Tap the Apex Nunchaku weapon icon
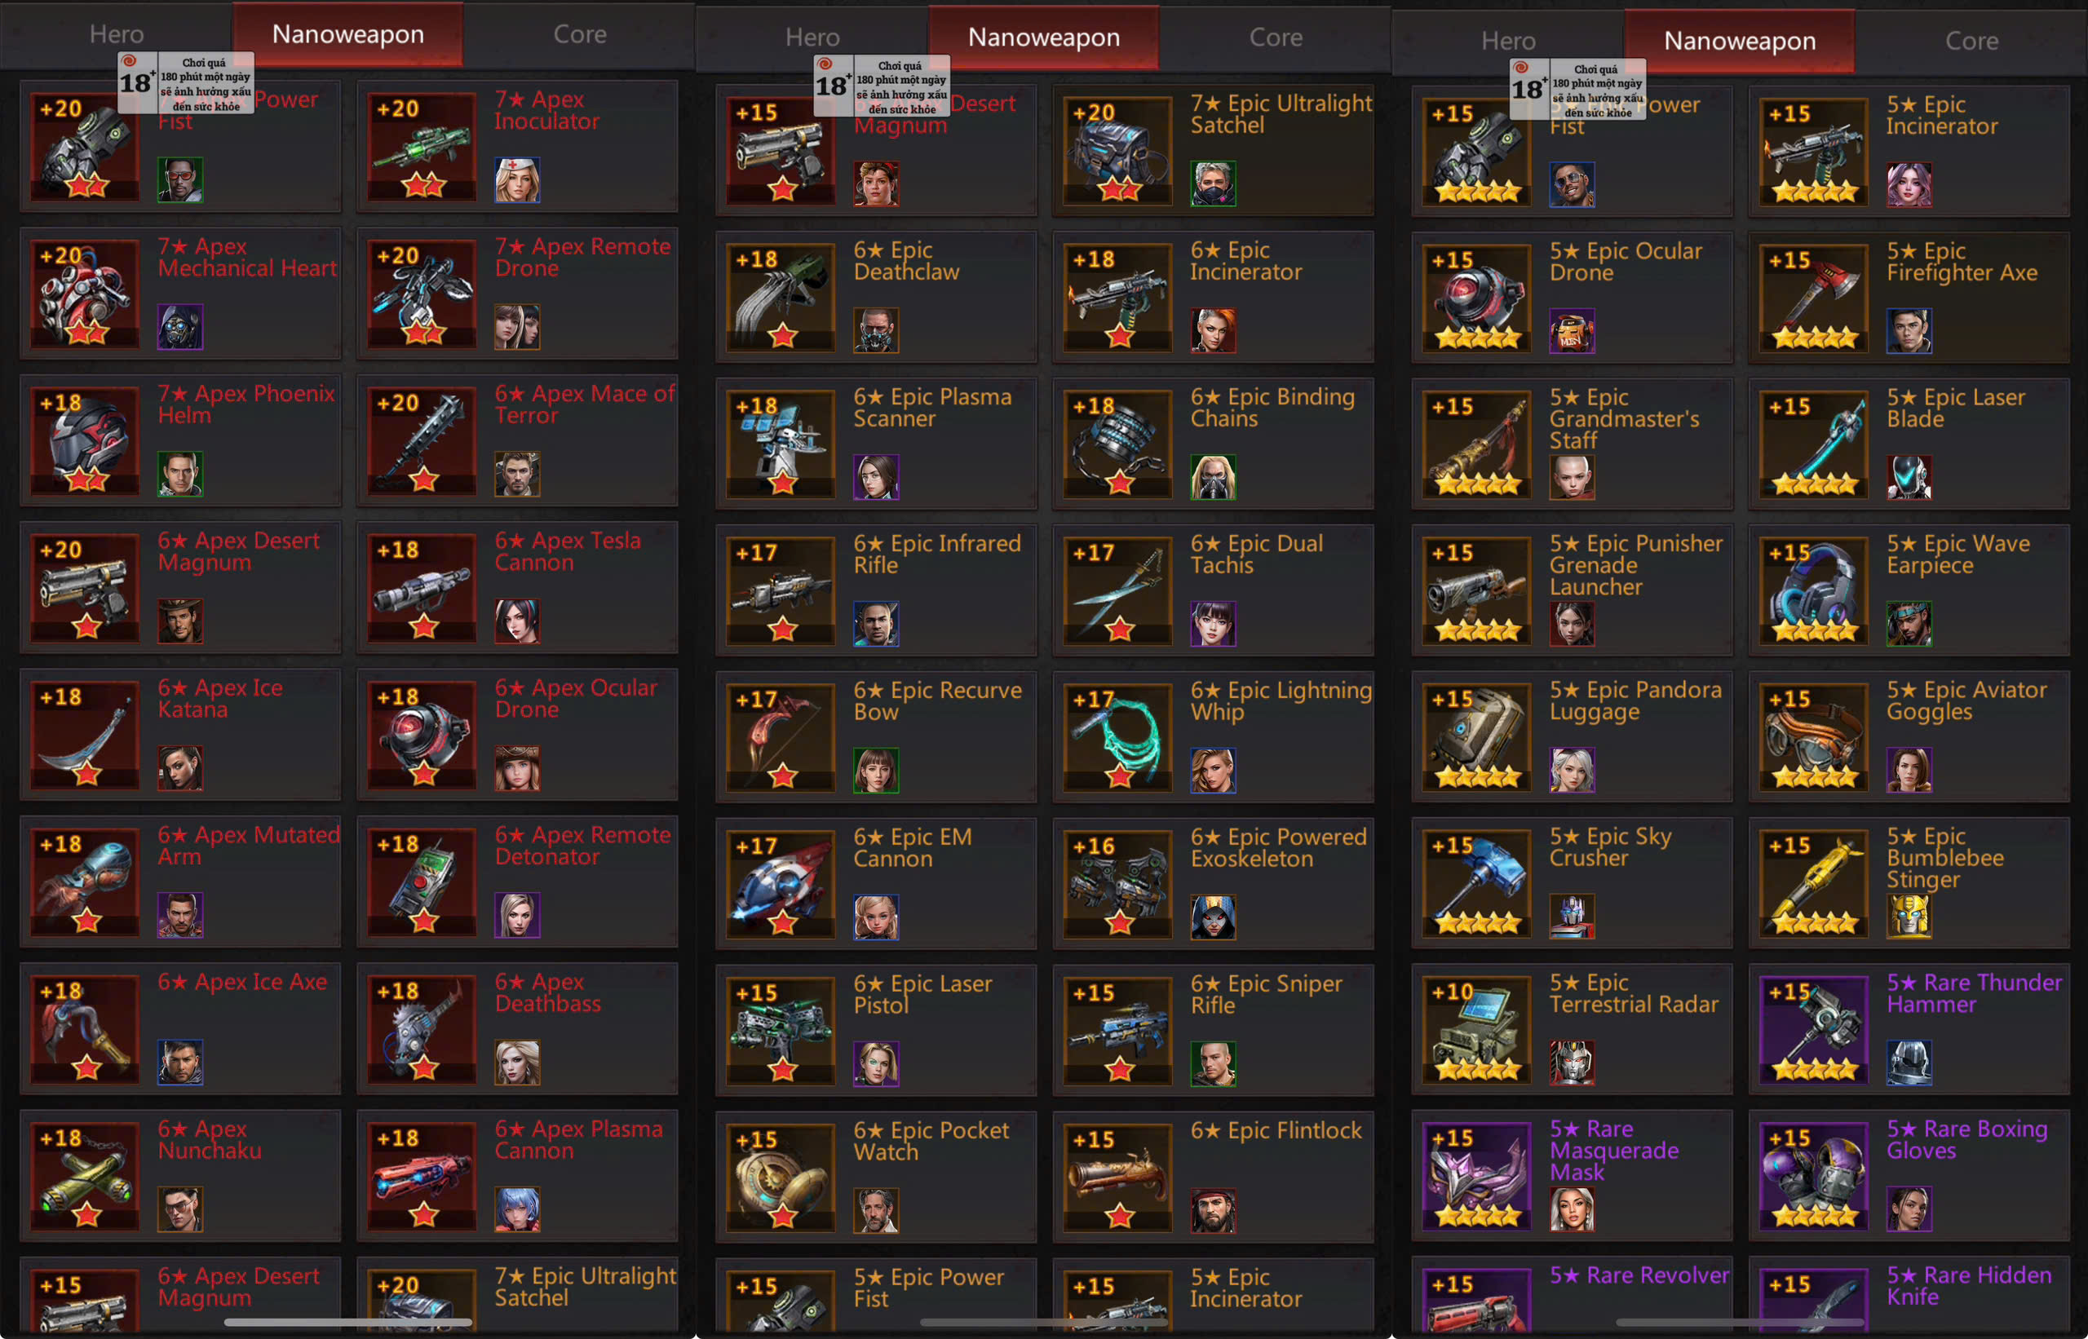The image size is (2088, 1339). (84, 1176)
